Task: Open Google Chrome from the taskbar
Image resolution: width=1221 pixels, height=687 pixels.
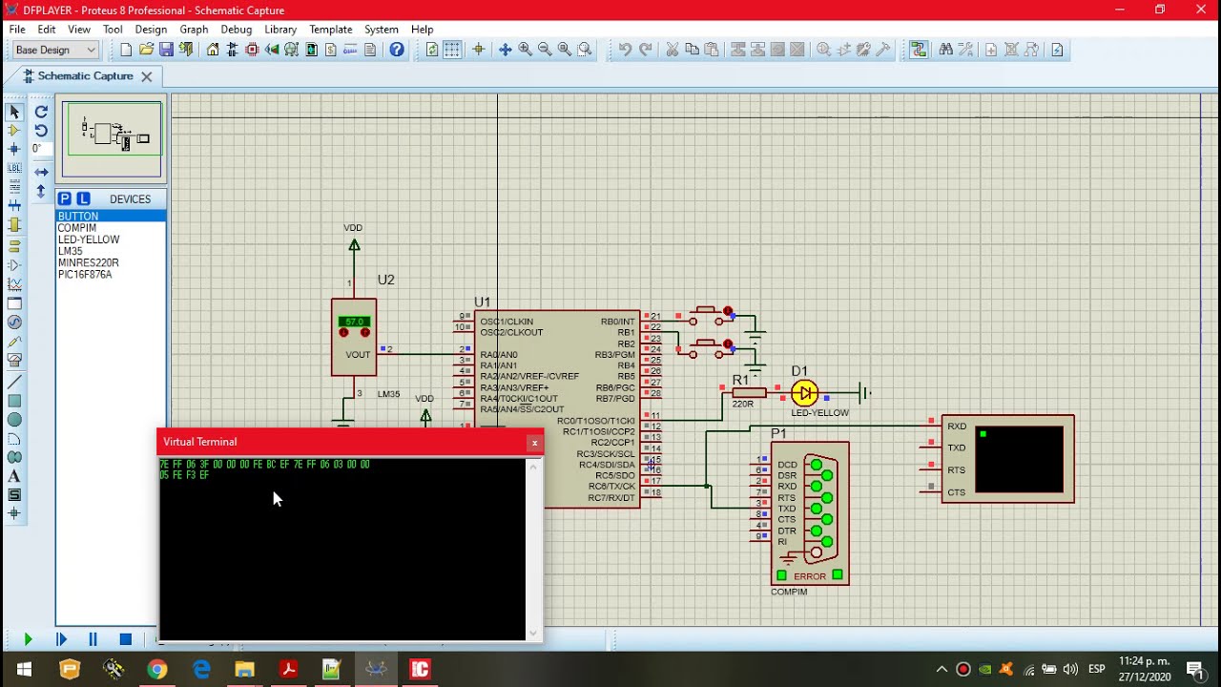Action: pyautogui.click(x=157, y=669)
